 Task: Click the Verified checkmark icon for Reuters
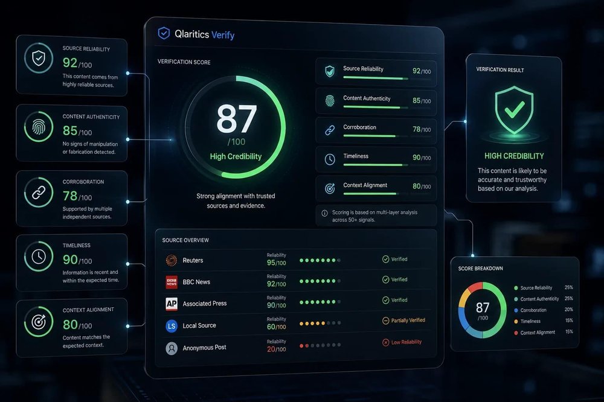pyautogui.click(x=385, y=259)
